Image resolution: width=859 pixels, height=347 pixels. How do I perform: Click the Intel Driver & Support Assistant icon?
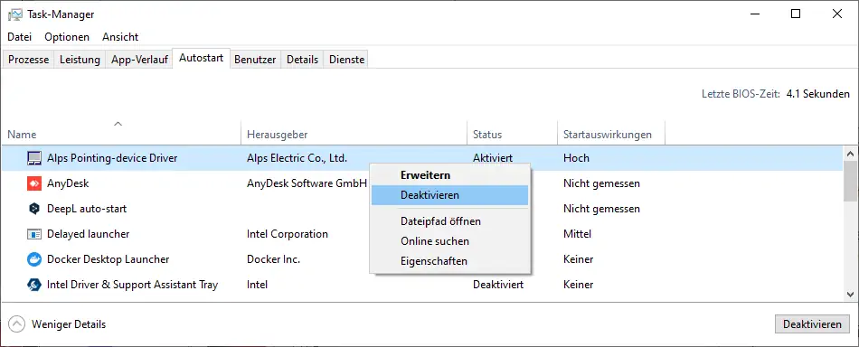pos(34,284)
